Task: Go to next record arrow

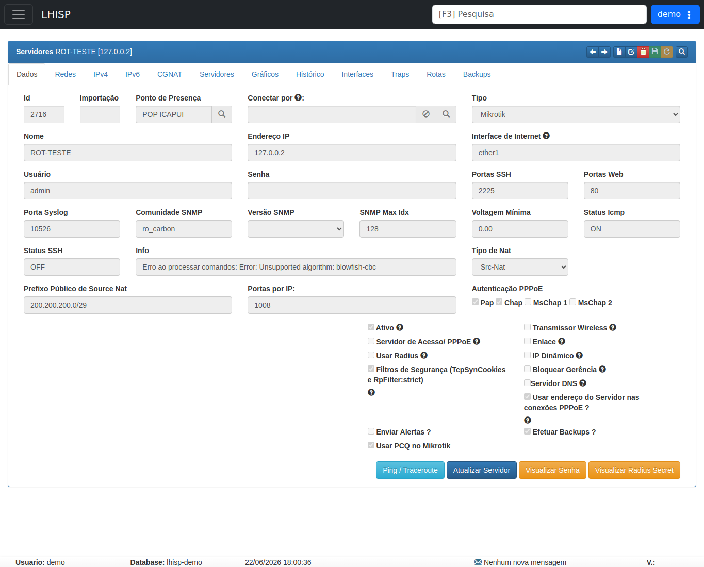Action: [604, 52]
